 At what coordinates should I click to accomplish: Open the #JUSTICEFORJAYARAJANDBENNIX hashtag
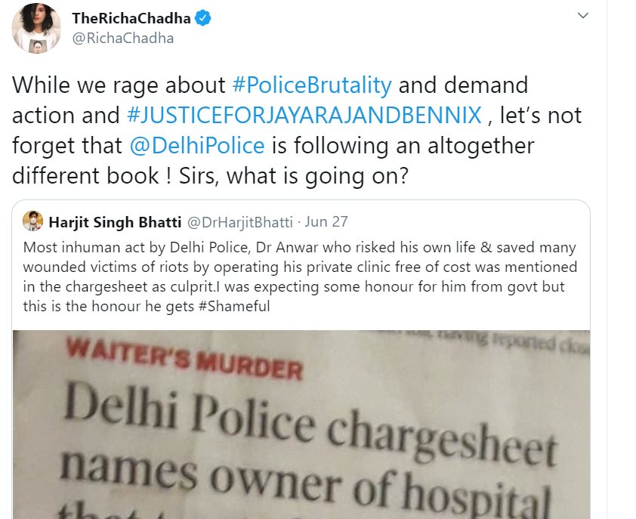point(304,116)
